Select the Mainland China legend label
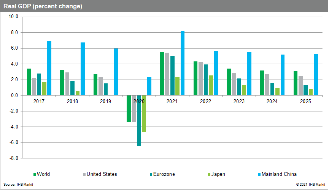 click(279, 174)
